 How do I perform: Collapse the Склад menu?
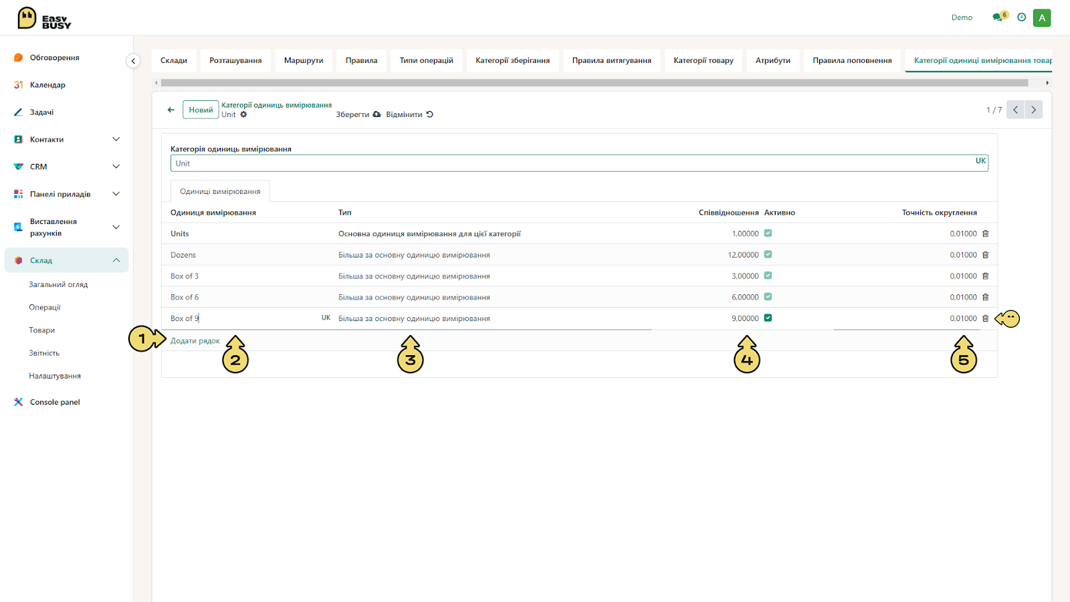coord(116,260)
